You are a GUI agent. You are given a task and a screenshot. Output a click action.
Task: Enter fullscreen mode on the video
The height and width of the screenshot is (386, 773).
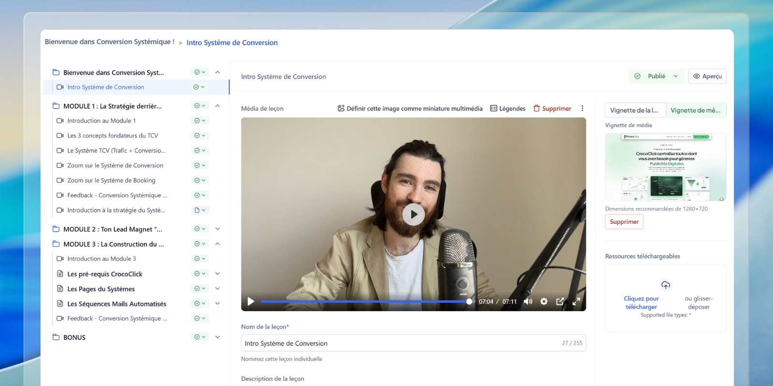[576, 302]
